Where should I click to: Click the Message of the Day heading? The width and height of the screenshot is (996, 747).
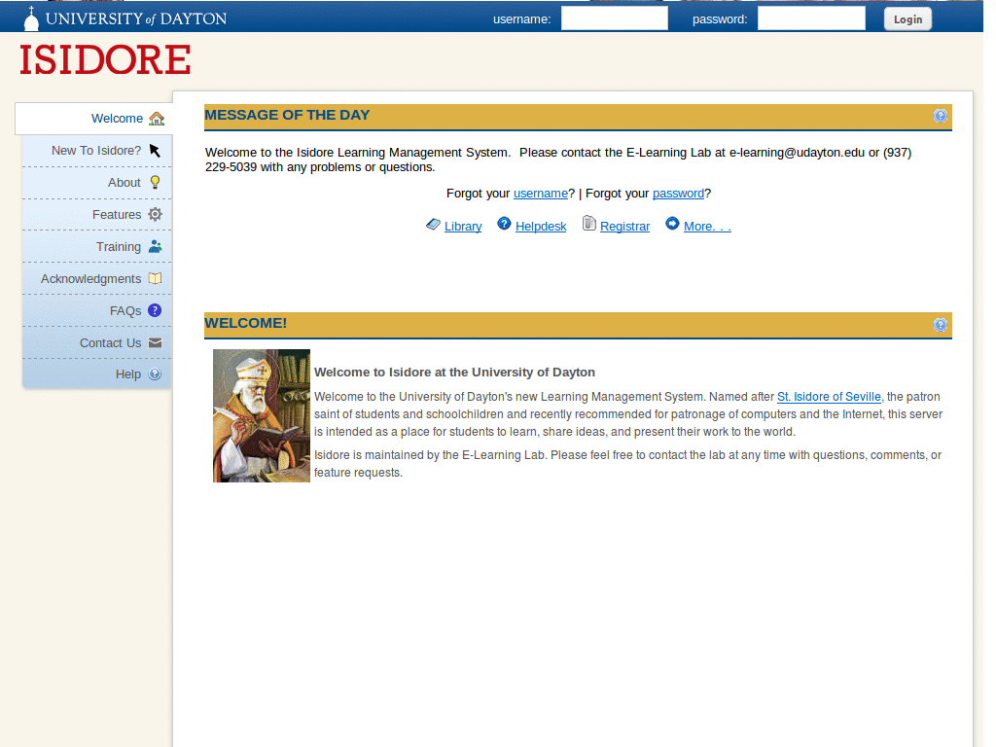[x=287, y=115]
